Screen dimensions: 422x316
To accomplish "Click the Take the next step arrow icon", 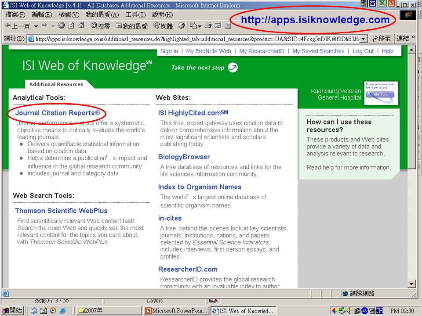I will tap(233, 68).
